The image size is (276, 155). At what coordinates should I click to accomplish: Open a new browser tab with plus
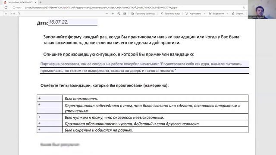pyautogui.click(x=41, y=3)
